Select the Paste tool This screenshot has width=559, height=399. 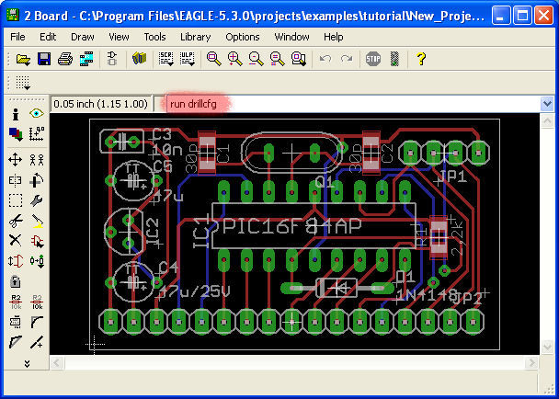[x=37, y=221]
